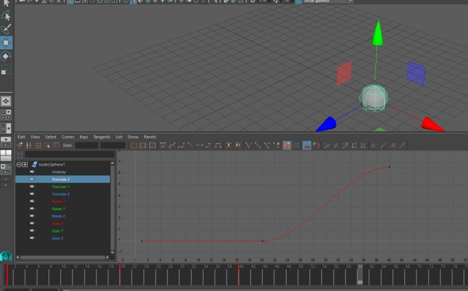The height and width of the screenshot is (291, 468).
Task: Click the Break Tangents icon
Action: pos(248,145)
